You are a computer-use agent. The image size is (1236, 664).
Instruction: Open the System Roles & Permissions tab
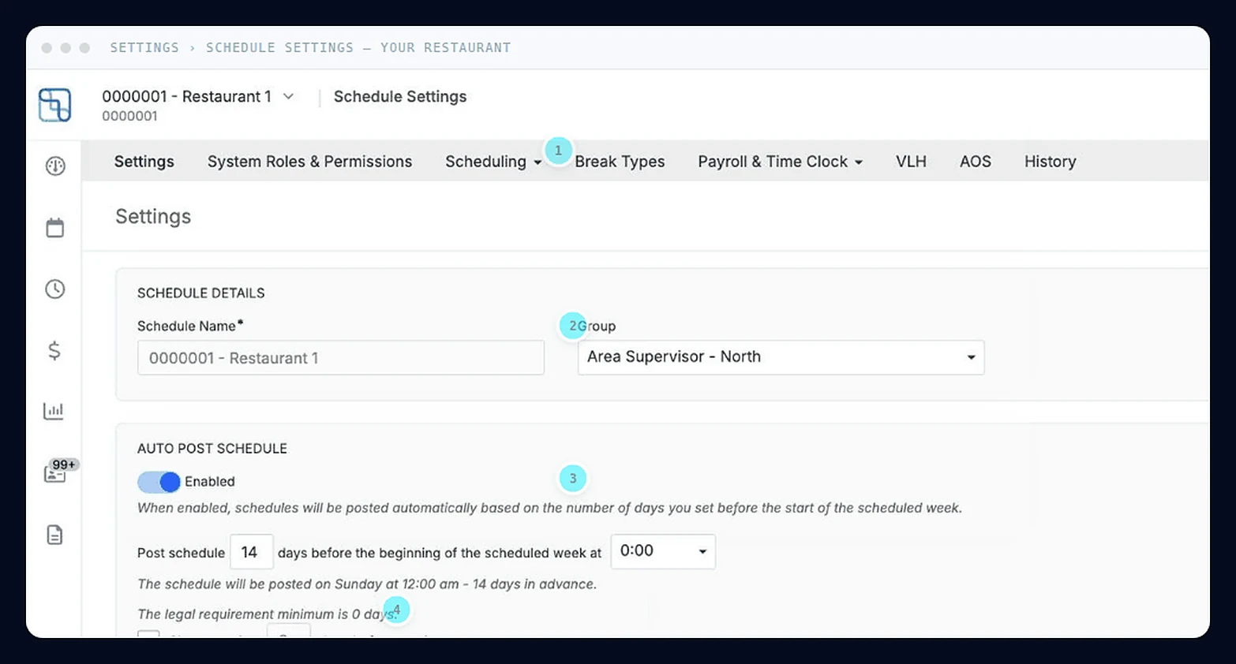click(x=310, y=162)
